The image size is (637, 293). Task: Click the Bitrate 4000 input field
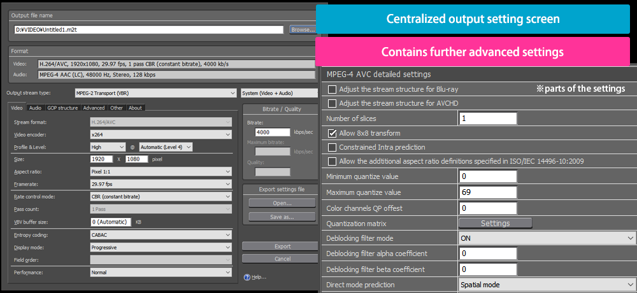click(273, 132)
